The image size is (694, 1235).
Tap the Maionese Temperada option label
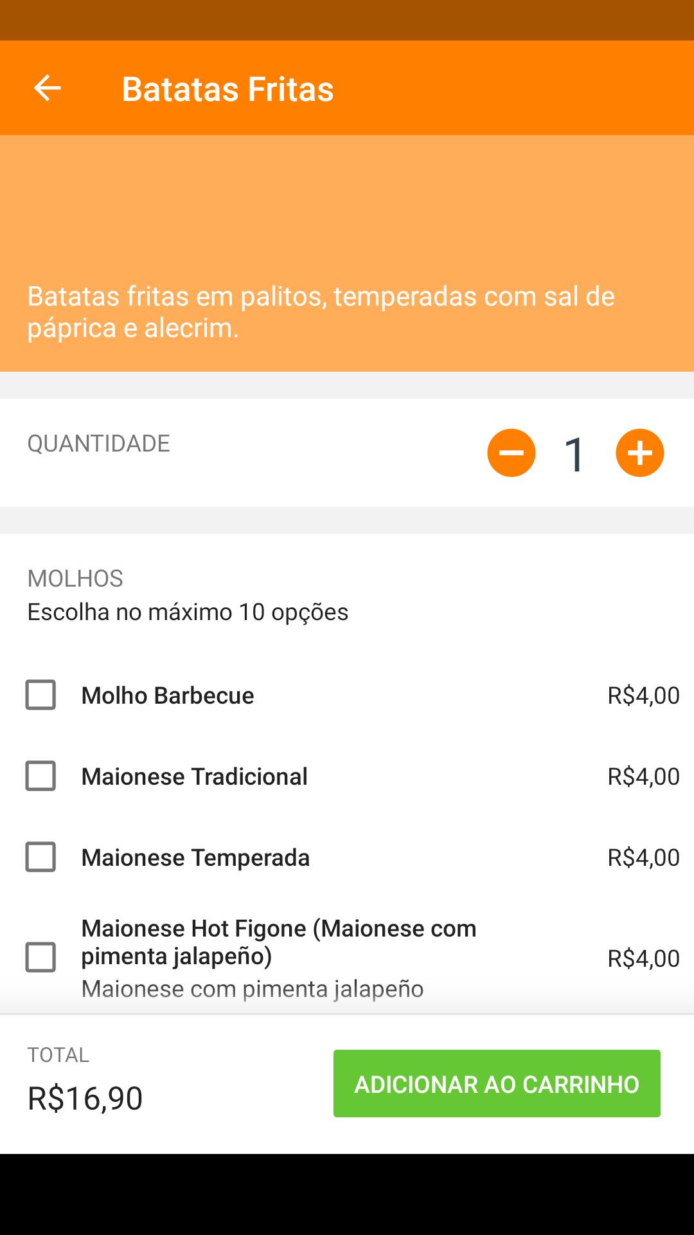(x=195, y=857)
